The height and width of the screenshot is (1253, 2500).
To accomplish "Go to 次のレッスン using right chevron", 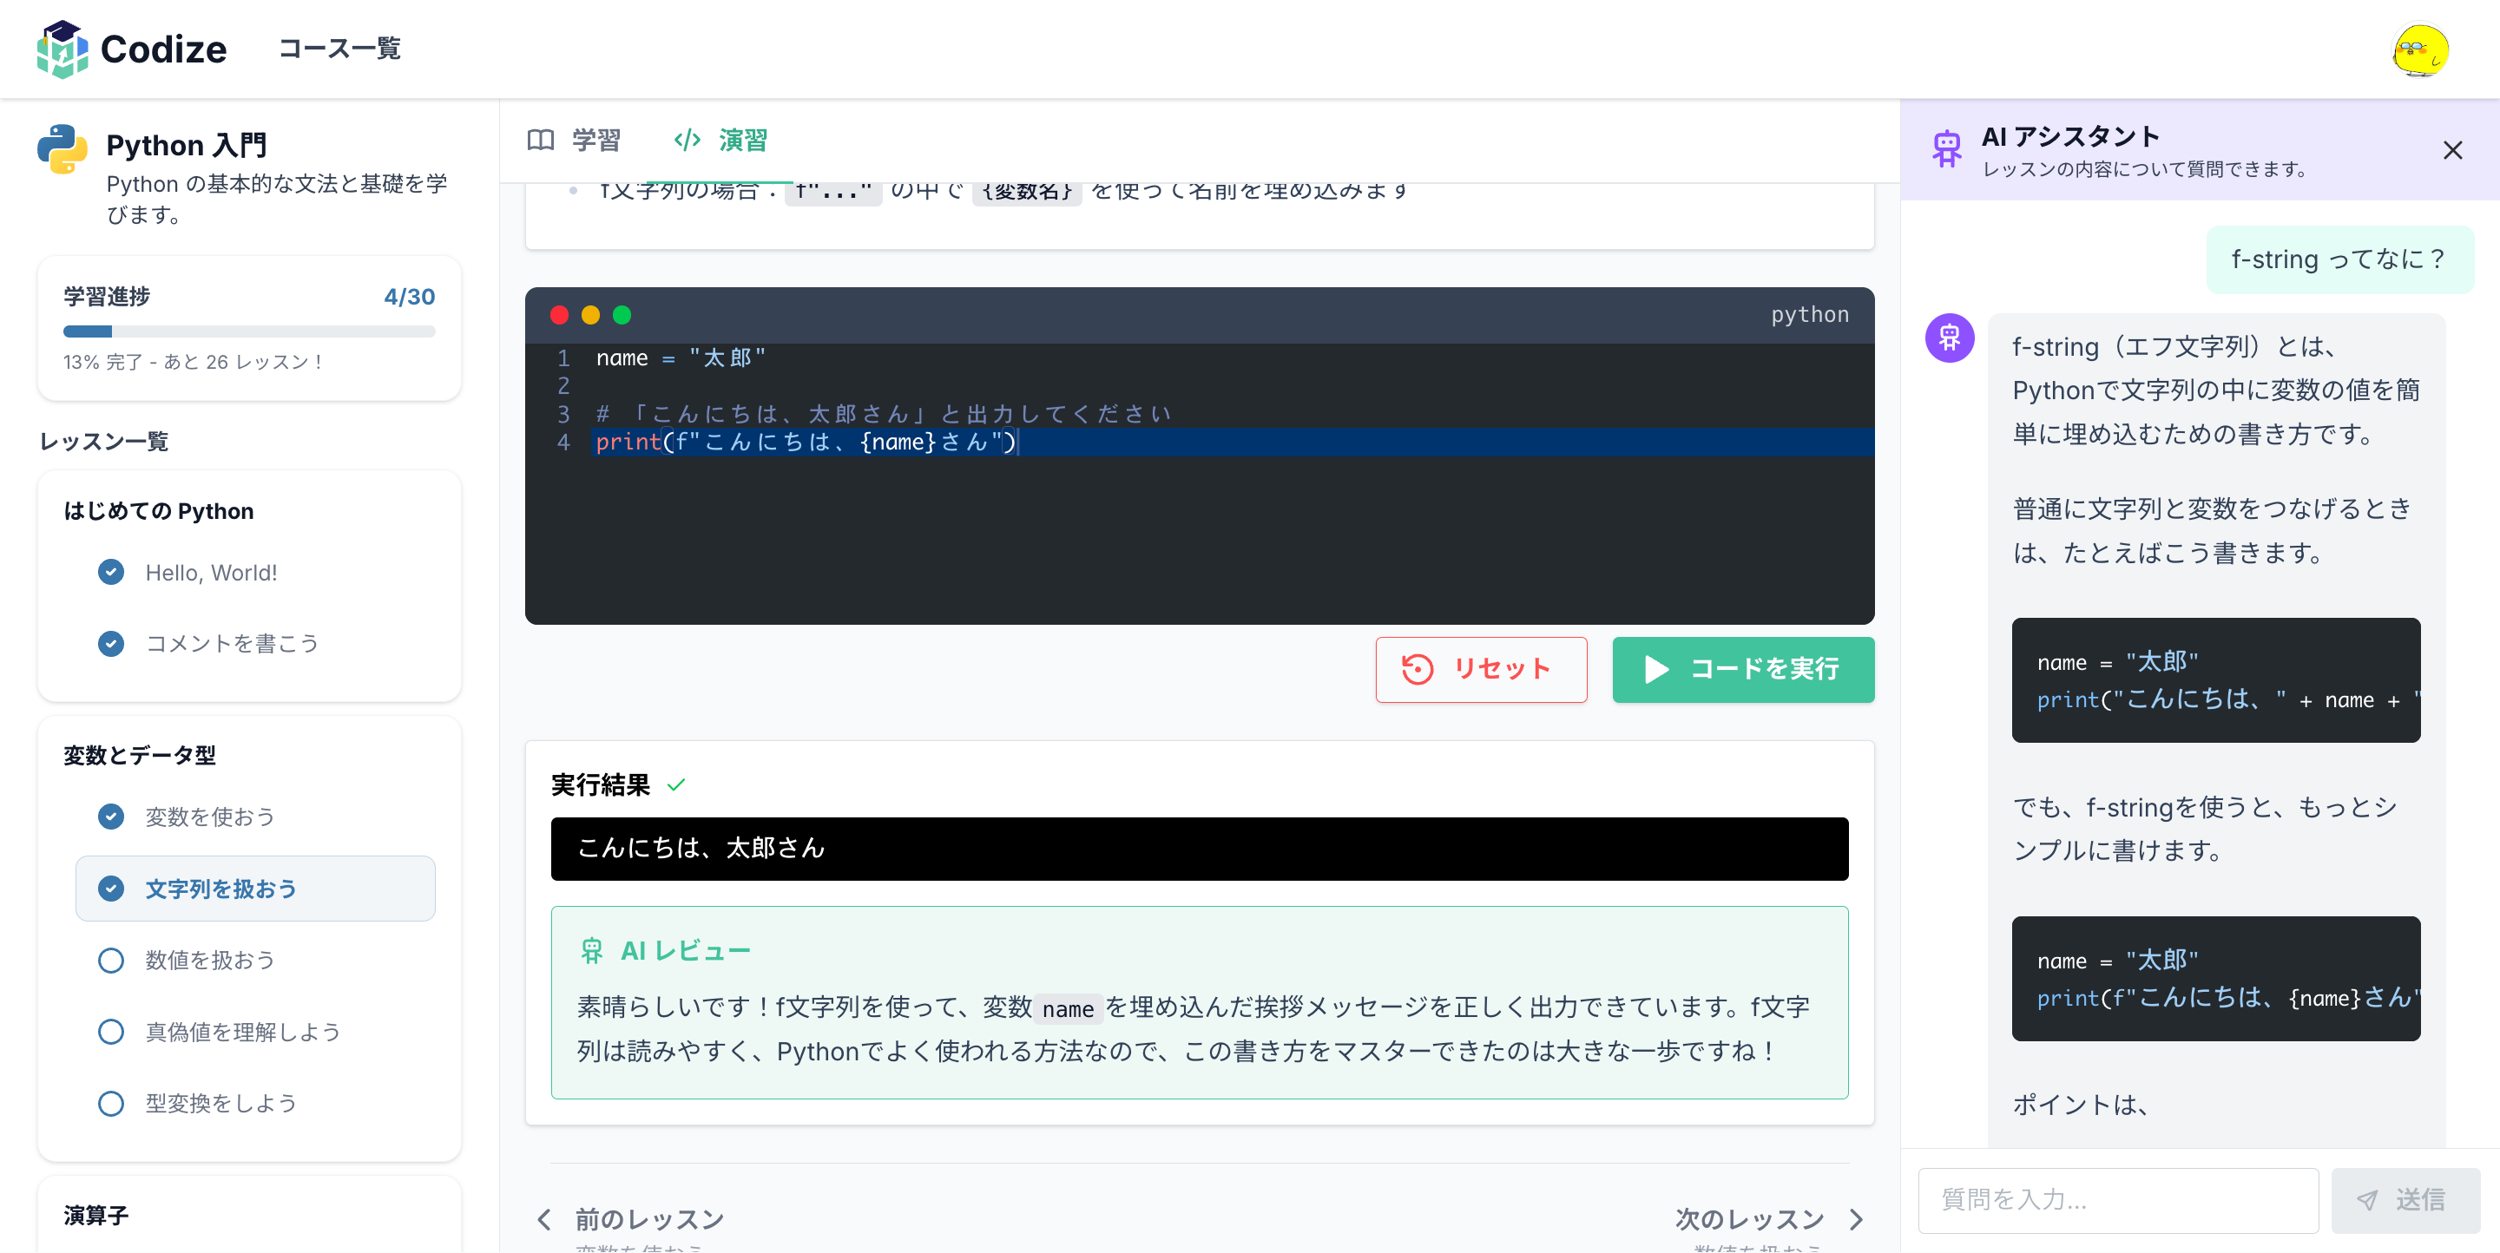I will pyautogui.click(x=1856, y=1219).
